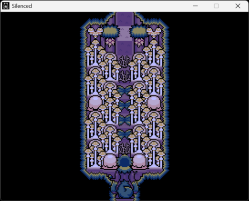Click the blue swirl creature at bottom
249x201 pixels.
pyautogui.click(x=125, y=189)
